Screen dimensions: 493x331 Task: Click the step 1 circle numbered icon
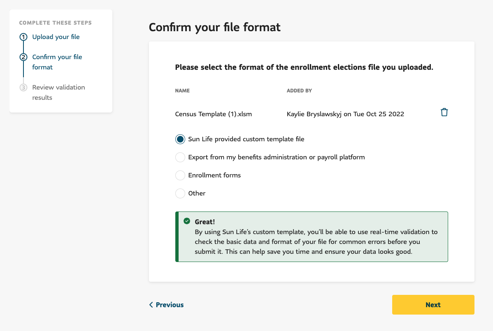tap(23, 37)
